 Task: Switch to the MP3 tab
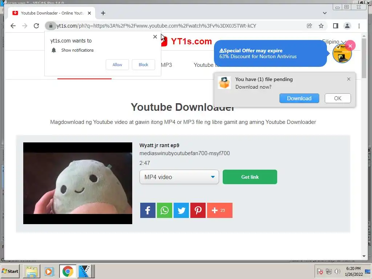pyautogui.click(x=166, y=65)
